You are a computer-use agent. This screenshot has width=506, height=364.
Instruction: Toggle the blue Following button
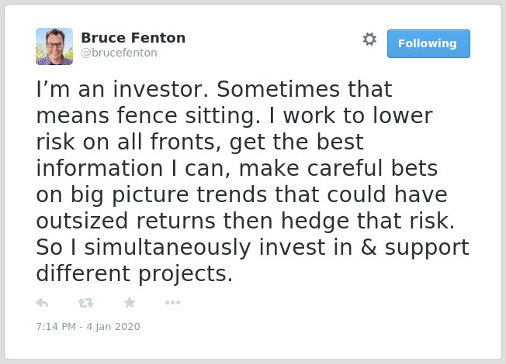(x=428, y=43)
